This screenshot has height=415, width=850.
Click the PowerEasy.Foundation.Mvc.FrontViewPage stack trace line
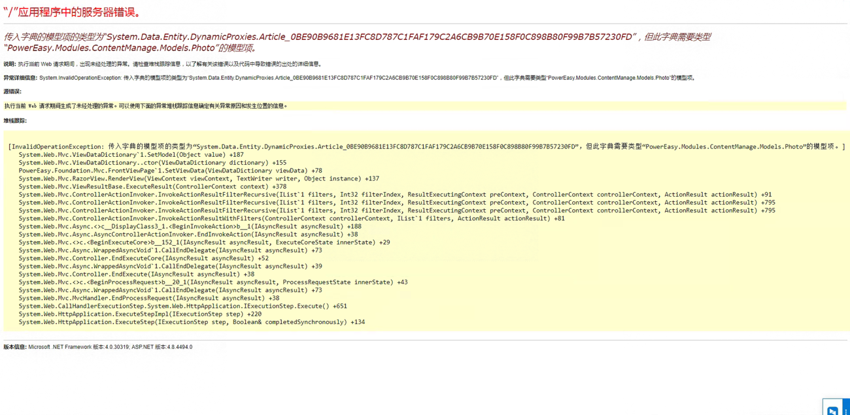(x=170, y=171)
